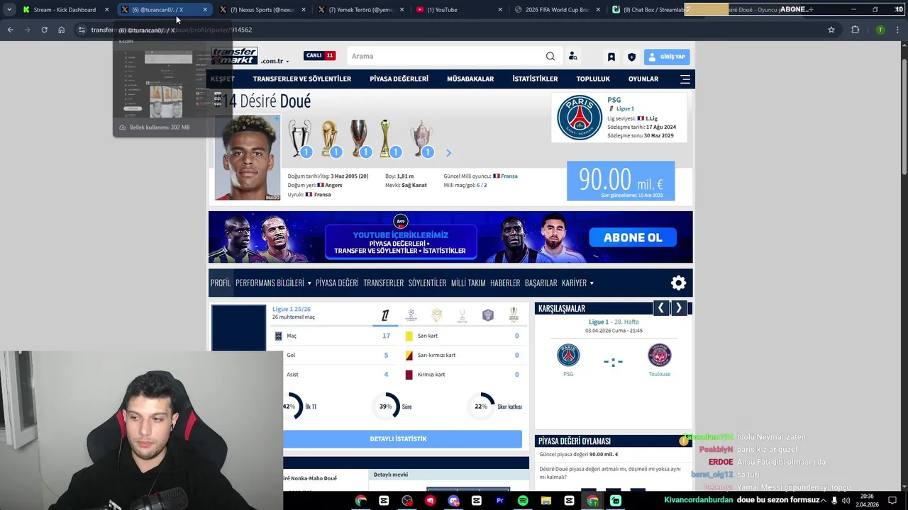Click the PSG crest in match card
Screen dimensions: 908x510
click(568, 355)
